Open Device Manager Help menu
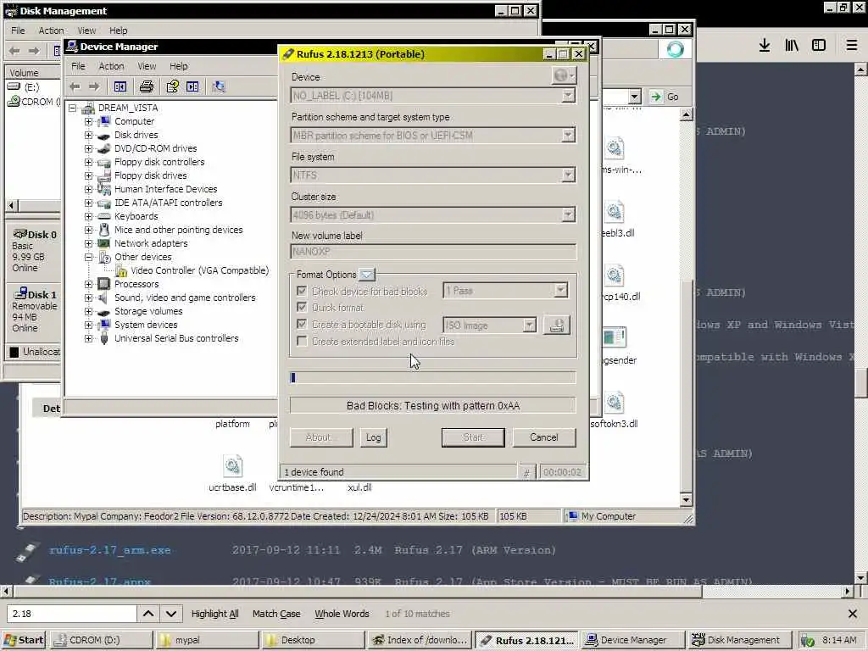 coord(178,66)
